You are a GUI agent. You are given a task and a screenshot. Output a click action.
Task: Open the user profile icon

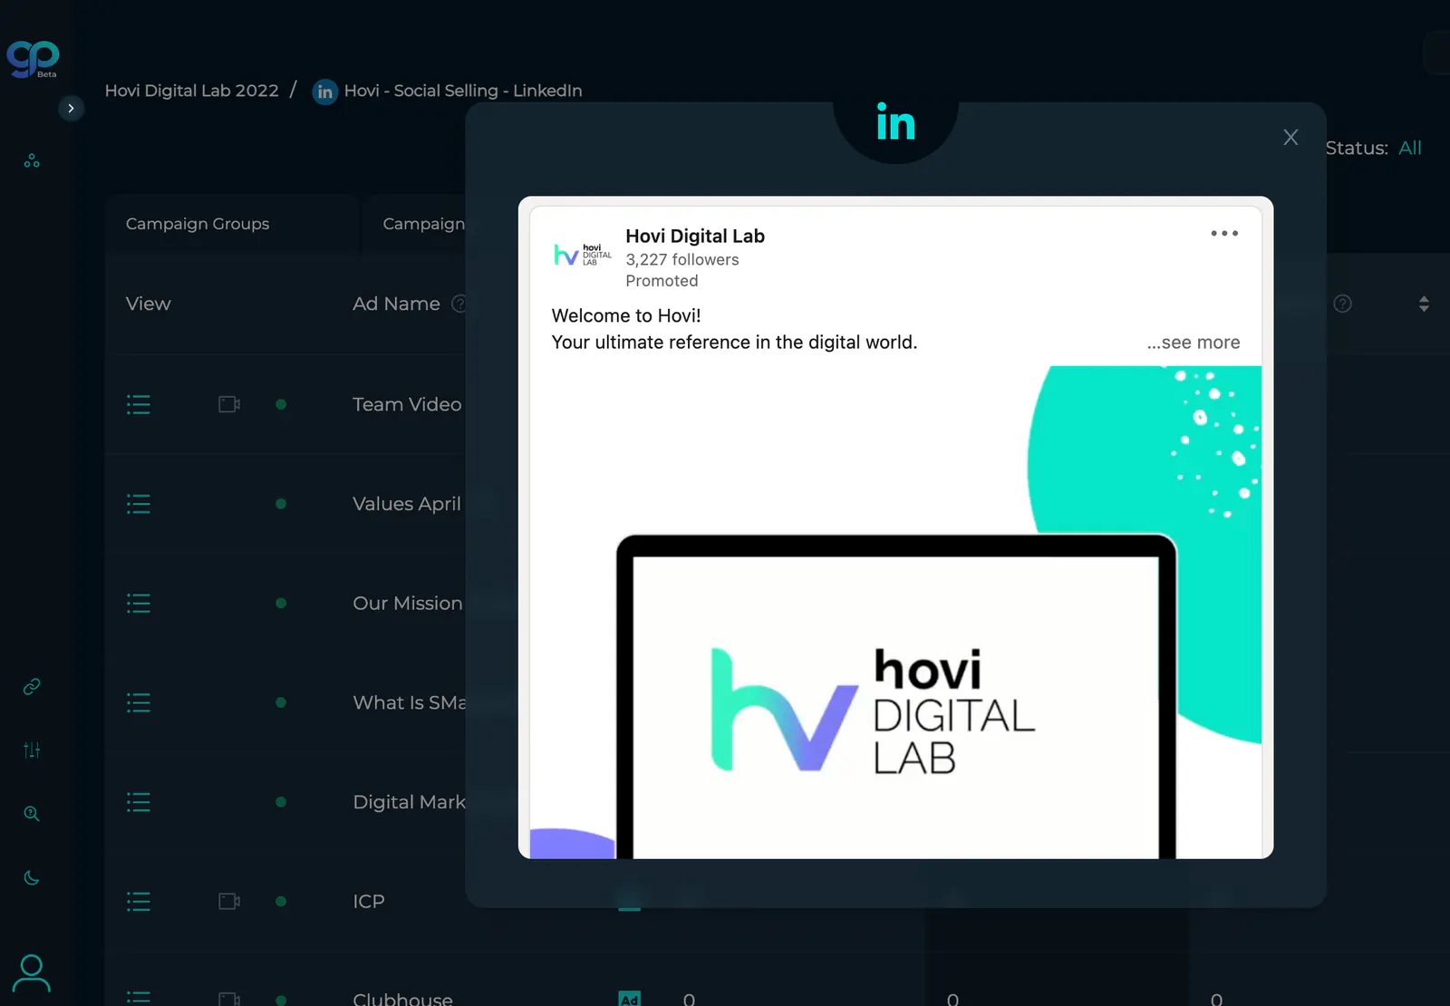click(x=32, y=974)
